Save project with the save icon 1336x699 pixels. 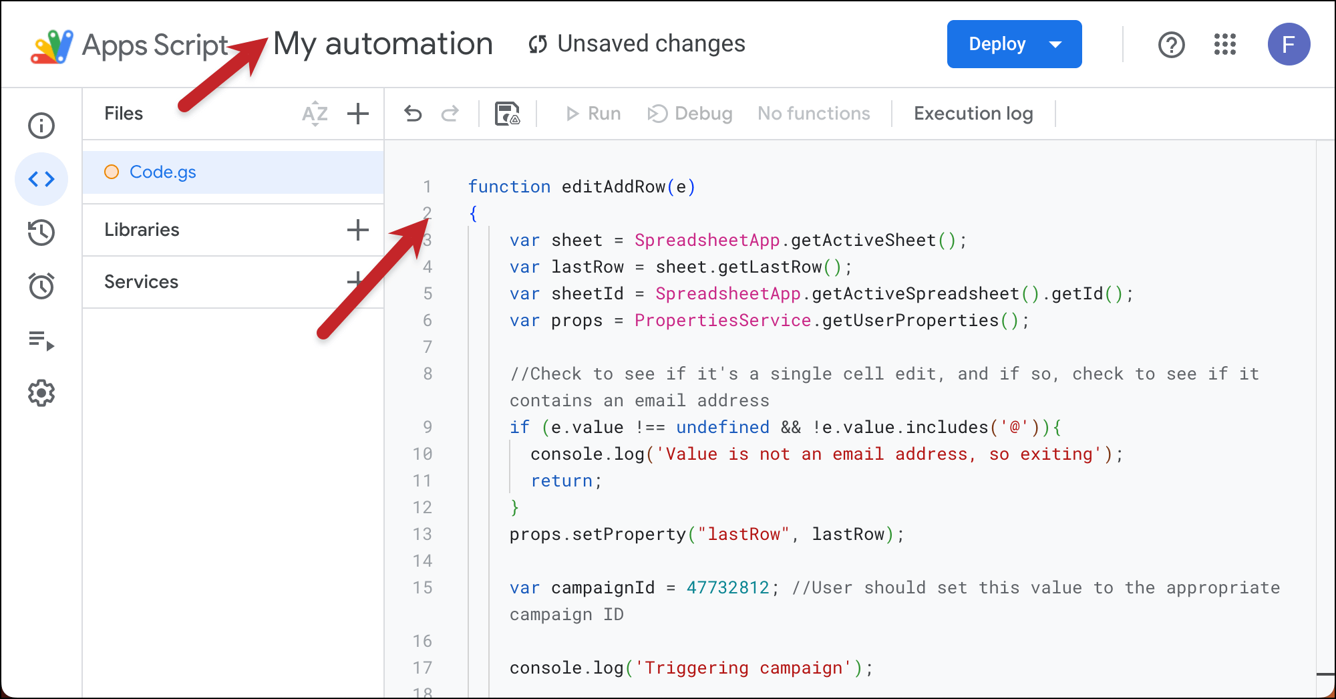tap(507, 114)
